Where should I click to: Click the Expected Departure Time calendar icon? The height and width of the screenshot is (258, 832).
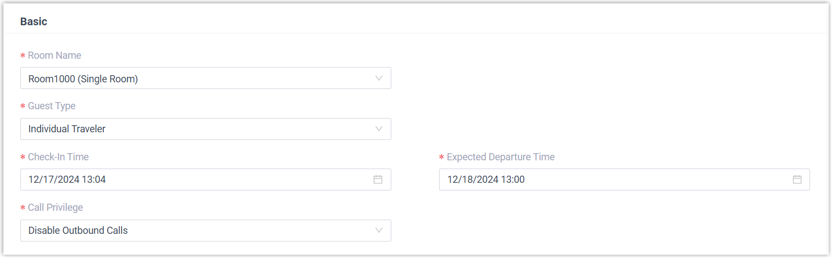797,180
